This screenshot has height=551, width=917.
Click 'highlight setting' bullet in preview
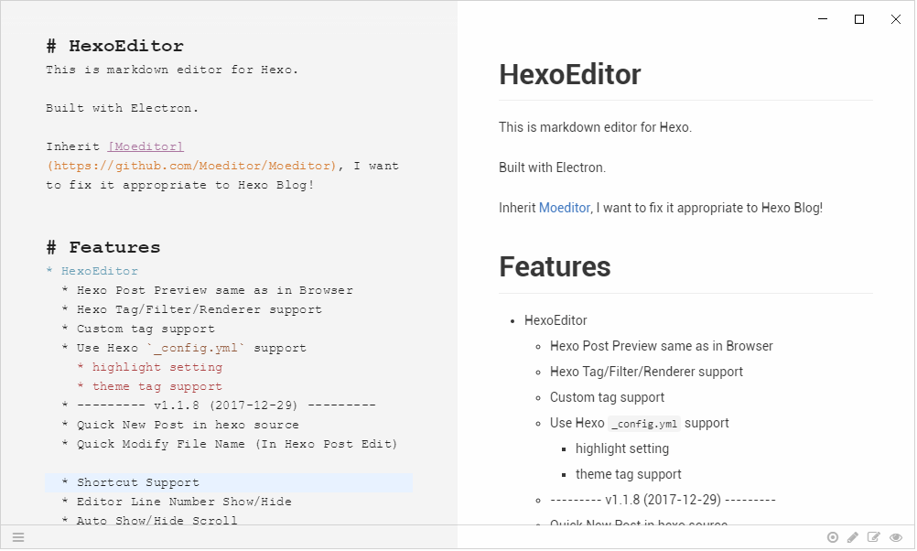coord(622,448)
